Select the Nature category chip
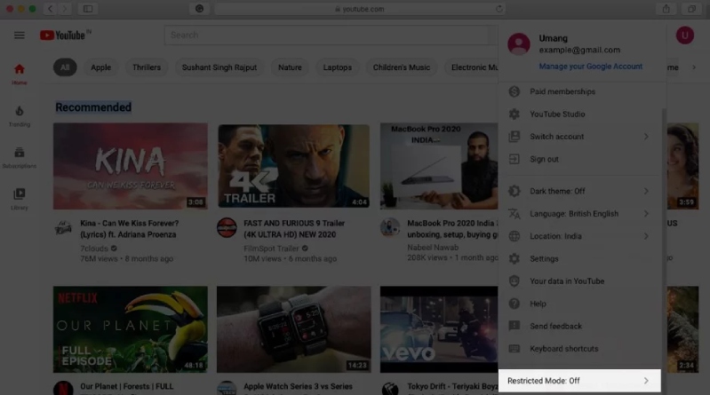This screenshot has width=710, height=395. [x=290, y=67]
